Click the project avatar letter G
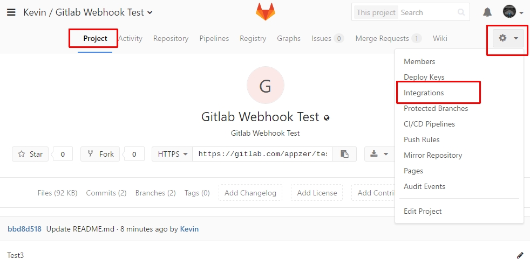Screen dimensions: 530x266 point(266,85)
